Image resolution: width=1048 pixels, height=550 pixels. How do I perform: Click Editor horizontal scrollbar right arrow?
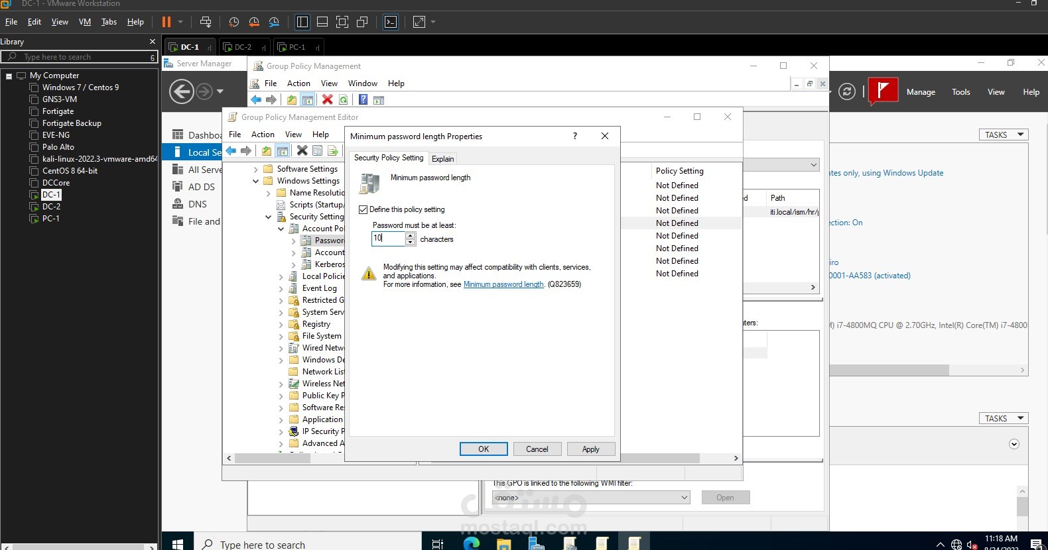(736, 458)
